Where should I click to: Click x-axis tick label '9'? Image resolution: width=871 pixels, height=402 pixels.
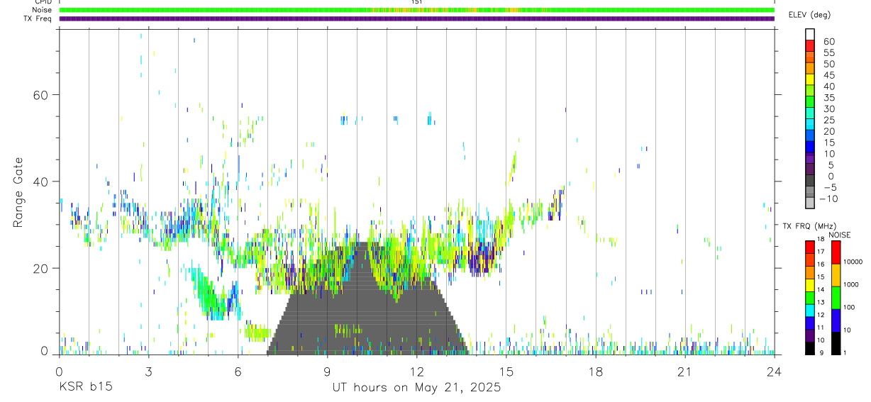coord(327,372)
